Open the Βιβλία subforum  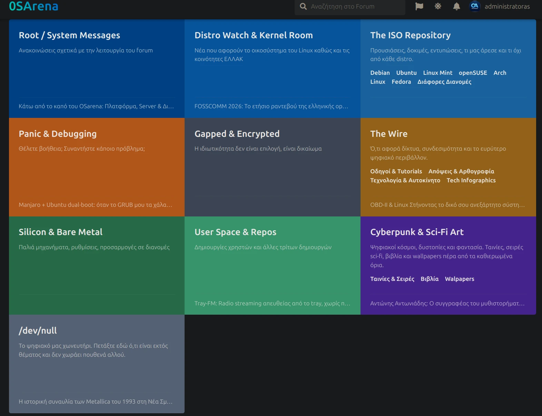[x=430, y=279]
